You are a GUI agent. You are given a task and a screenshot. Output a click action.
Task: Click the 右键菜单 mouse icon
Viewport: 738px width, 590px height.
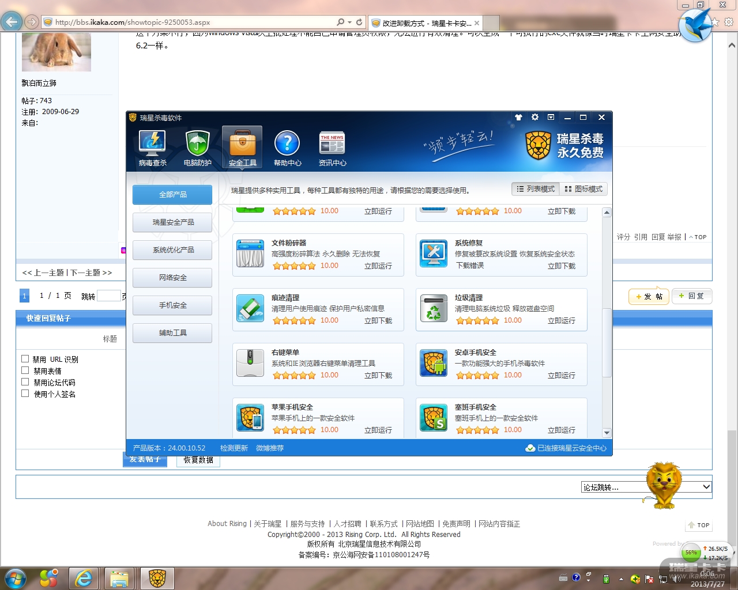250,364
